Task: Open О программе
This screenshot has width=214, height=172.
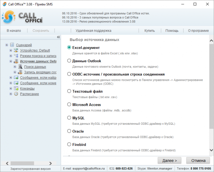Action: 198,31
